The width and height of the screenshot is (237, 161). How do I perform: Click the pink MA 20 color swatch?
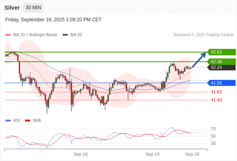(8, 35)
